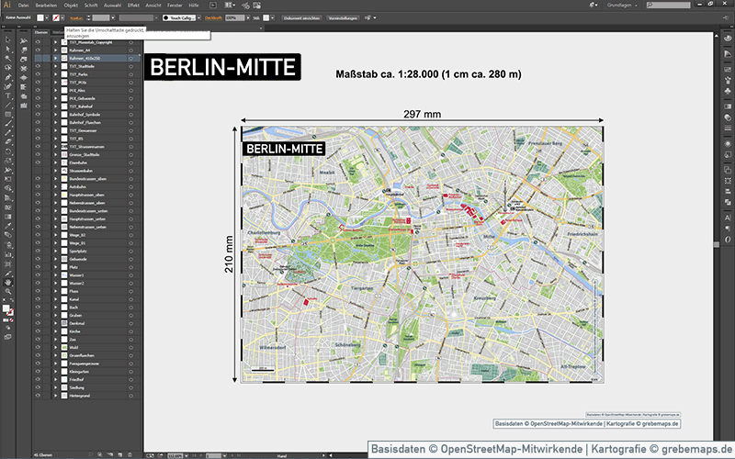This screenshot has height=459, width=735.
Task: Open the Effekt menu
Action: 134,6
